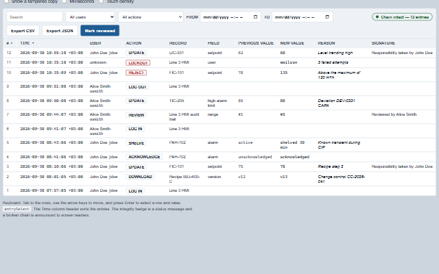439x274 pixels.
Task: Select the REJECT action badge in row 10
Action: tap(136, 73)
